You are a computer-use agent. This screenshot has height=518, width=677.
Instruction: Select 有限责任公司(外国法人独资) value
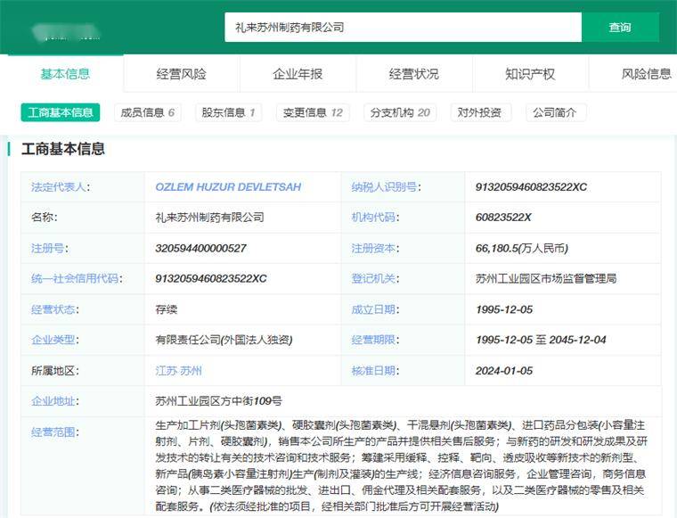click(x=224, y=340)
